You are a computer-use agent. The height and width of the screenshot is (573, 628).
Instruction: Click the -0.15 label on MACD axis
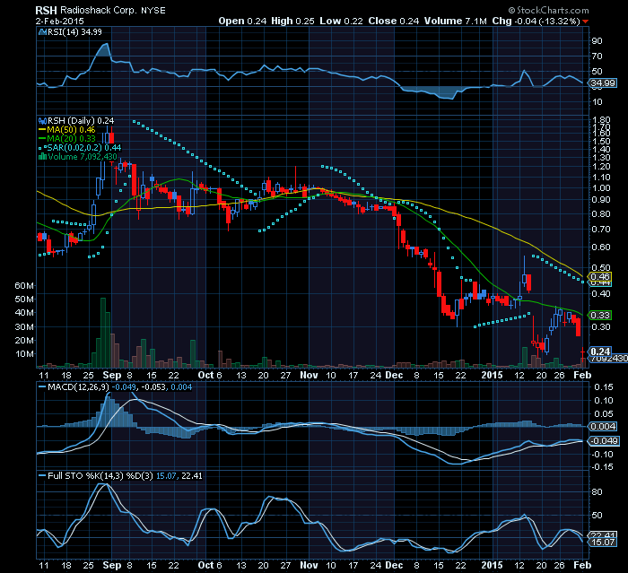click(x=602, y=467)
